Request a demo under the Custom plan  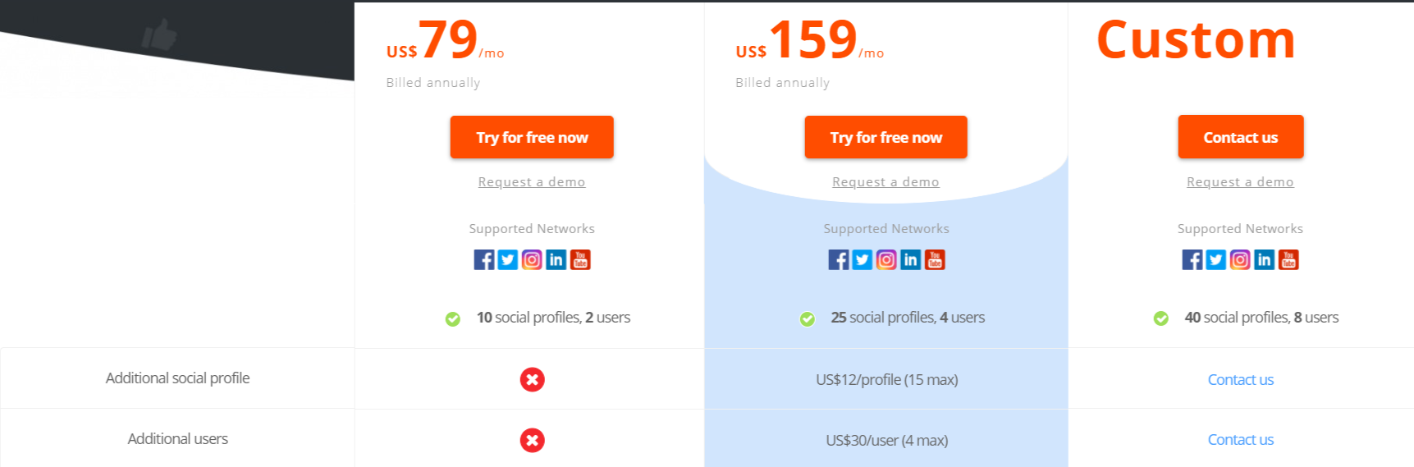(1240, 182)
